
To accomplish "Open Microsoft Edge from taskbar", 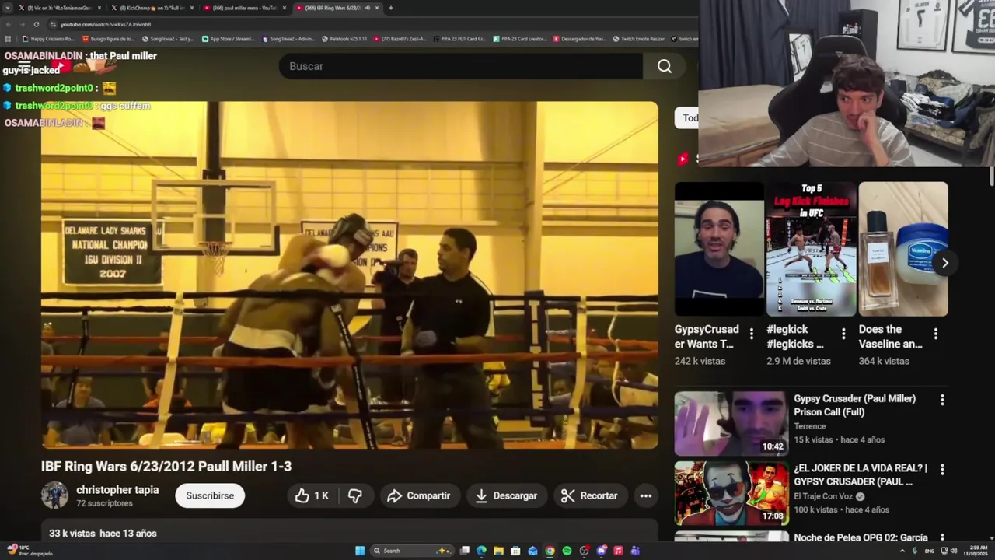I will point(481,551).
